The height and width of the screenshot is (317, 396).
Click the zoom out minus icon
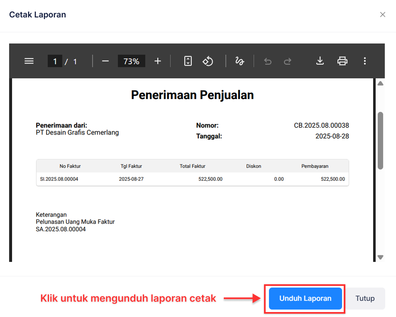pyautogui.click(x=105, y=61)
